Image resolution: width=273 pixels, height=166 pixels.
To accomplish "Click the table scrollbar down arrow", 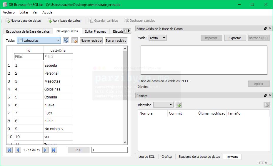I will click(x=125, y=142).
